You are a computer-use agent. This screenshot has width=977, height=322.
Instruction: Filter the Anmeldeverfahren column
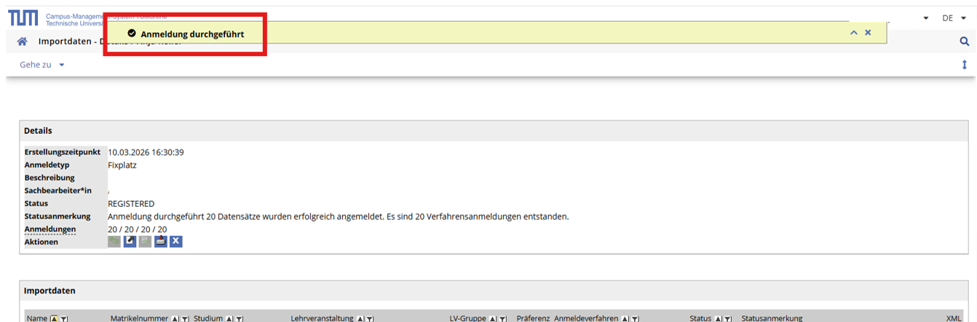pos(635,319)
